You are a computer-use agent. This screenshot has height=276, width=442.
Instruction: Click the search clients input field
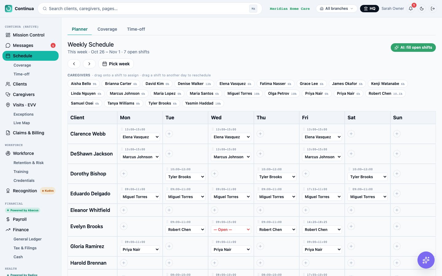pyautogui.click(x=150, y=9)
